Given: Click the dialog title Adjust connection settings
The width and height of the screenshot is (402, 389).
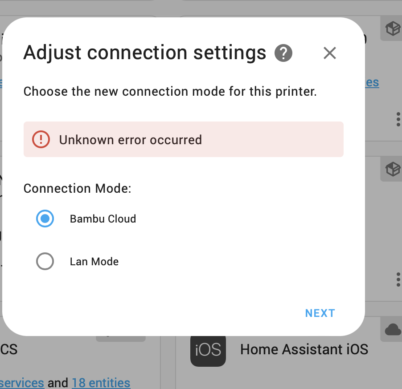Looking at the screenshot, I should pyautogui.click(x=144, y=53).
